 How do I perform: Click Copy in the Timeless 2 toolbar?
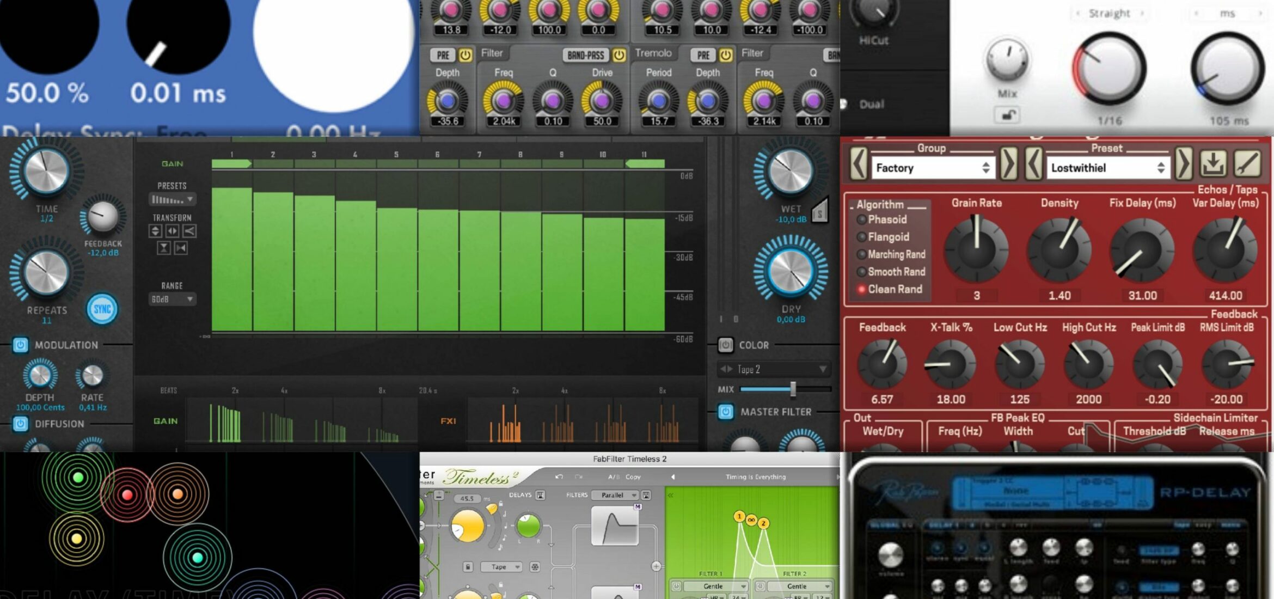[633, 477]
